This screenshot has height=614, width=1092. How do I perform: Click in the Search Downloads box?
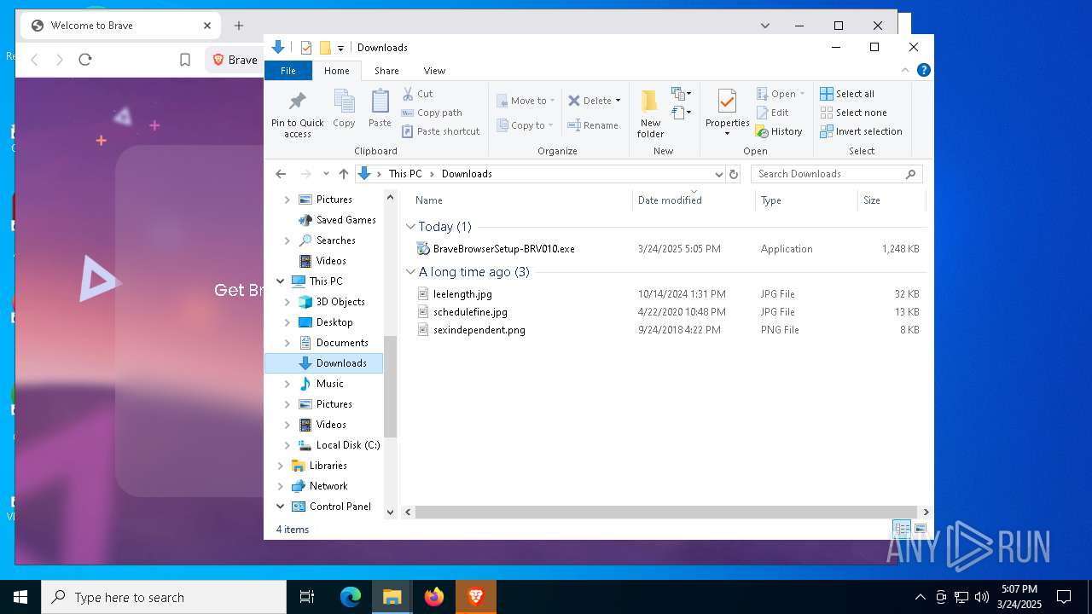(x=836, y=174)
